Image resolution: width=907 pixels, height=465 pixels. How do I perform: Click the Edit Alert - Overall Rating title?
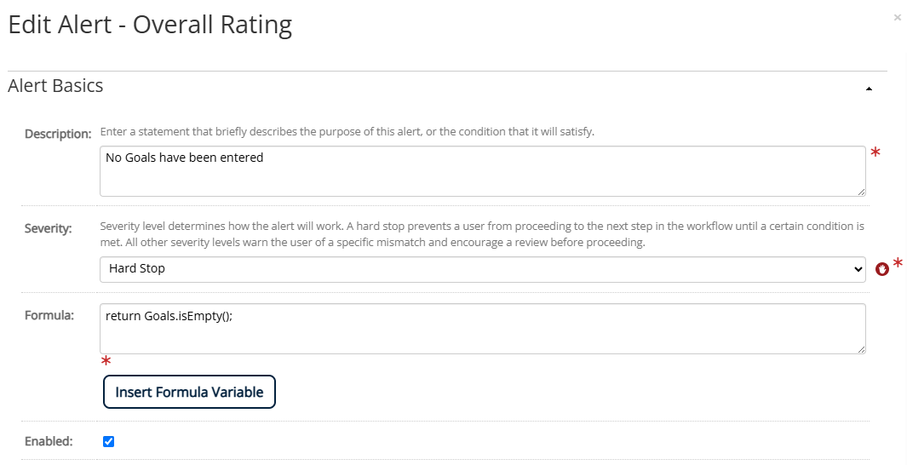[x=150, y=26]
